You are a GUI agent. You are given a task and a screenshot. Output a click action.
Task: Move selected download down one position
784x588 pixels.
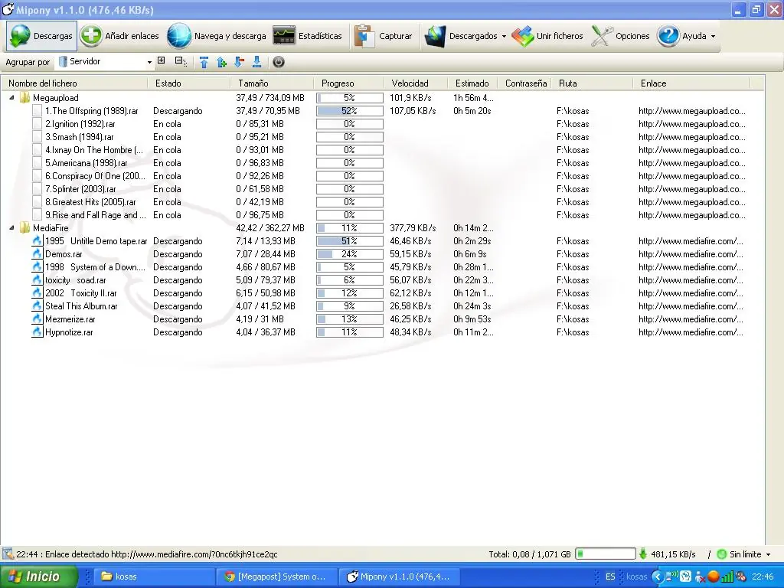click(239, 62)
